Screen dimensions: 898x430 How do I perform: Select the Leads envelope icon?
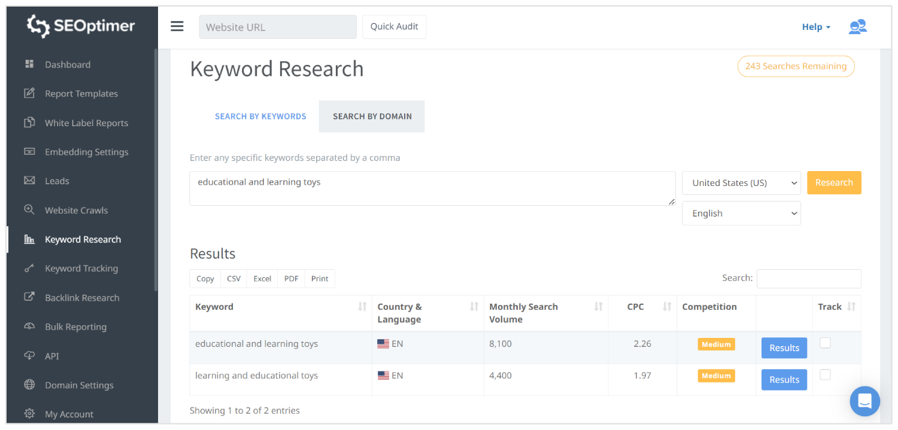pos(30,181)
